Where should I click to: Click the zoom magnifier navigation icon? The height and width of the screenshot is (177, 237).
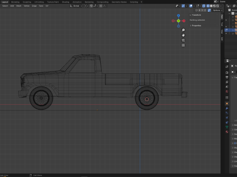tap(183, 30)
